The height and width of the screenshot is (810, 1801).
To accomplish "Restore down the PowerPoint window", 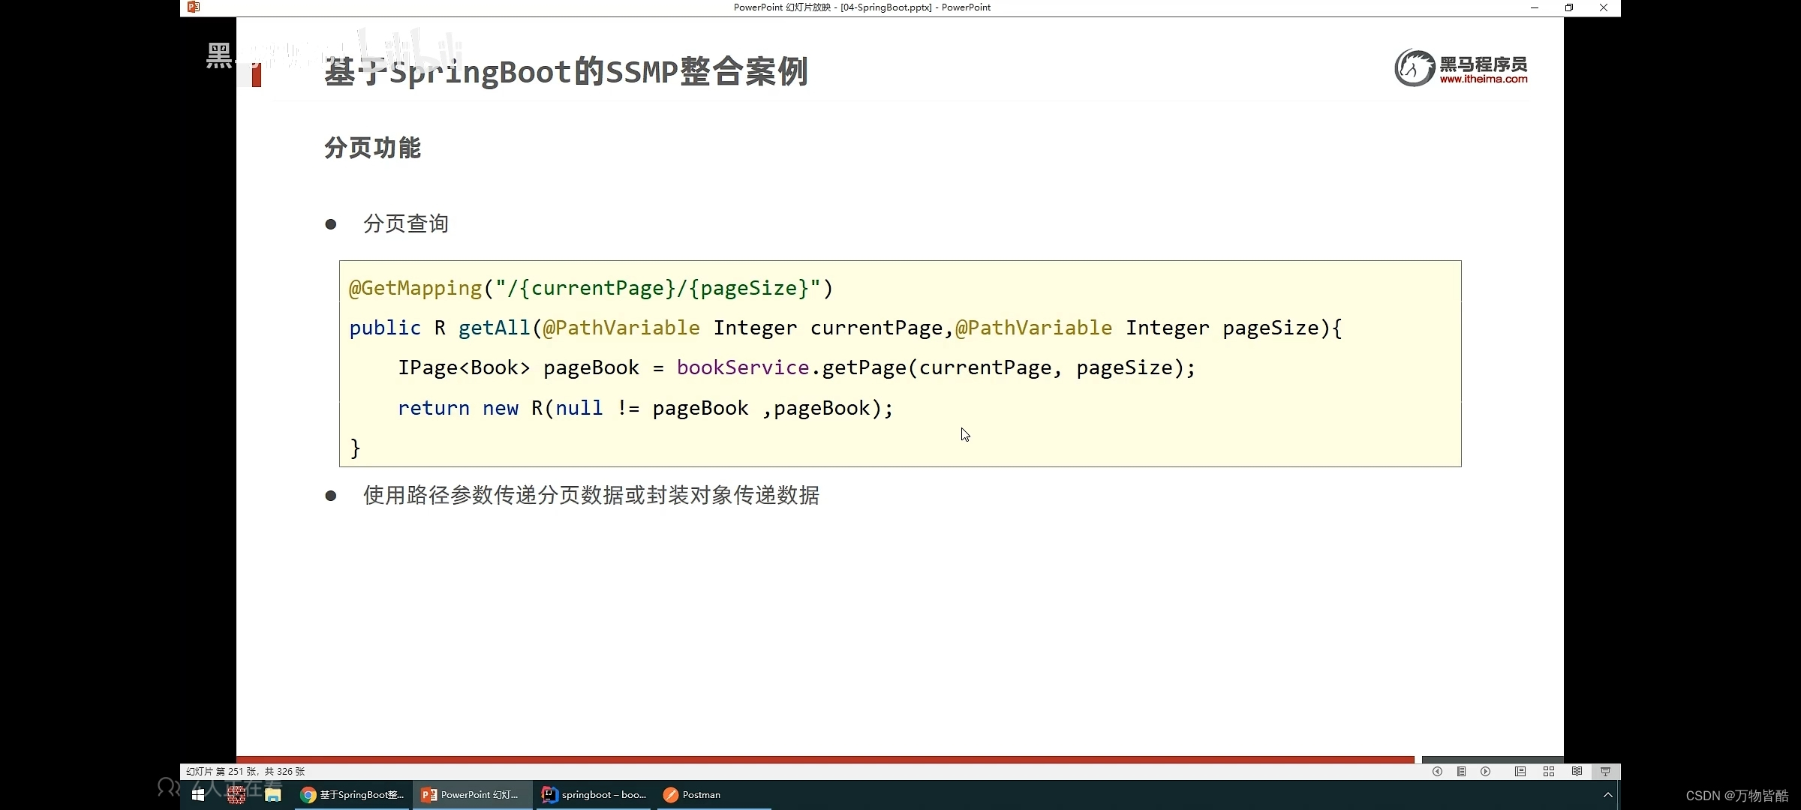I will point(1569,7).
